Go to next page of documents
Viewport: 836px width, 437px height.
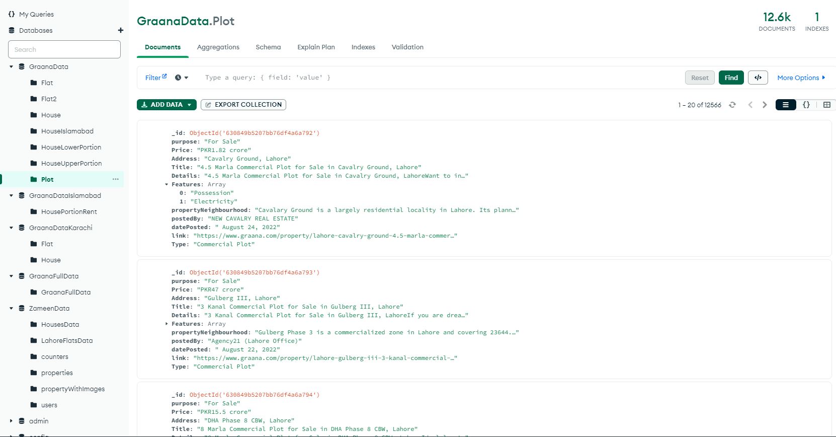point(765,105)
